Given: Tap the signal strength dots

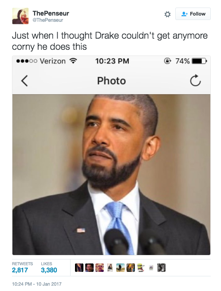Looking at the screenshot, I should [x=27, y=61].
